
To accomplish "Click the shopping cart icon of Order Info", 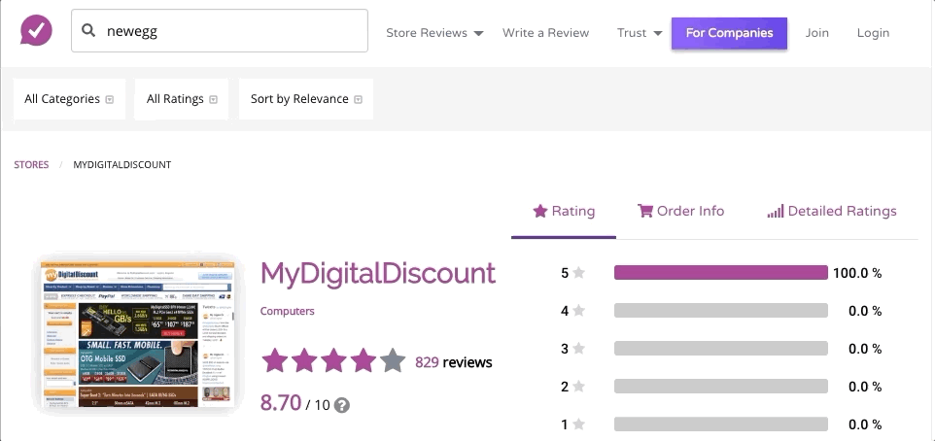I will click(645, 211).
